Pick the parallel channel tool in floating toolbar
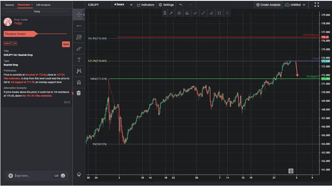332x186 pixels. point(211,13)
